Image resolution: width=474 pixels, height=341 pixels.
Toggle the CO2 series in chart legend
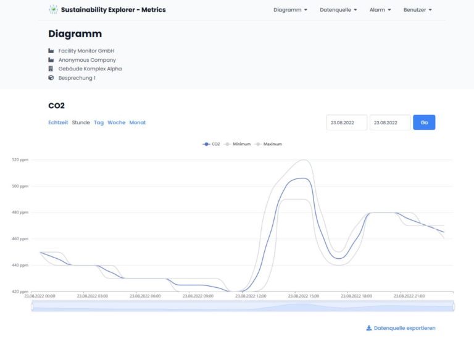point(211,144)
